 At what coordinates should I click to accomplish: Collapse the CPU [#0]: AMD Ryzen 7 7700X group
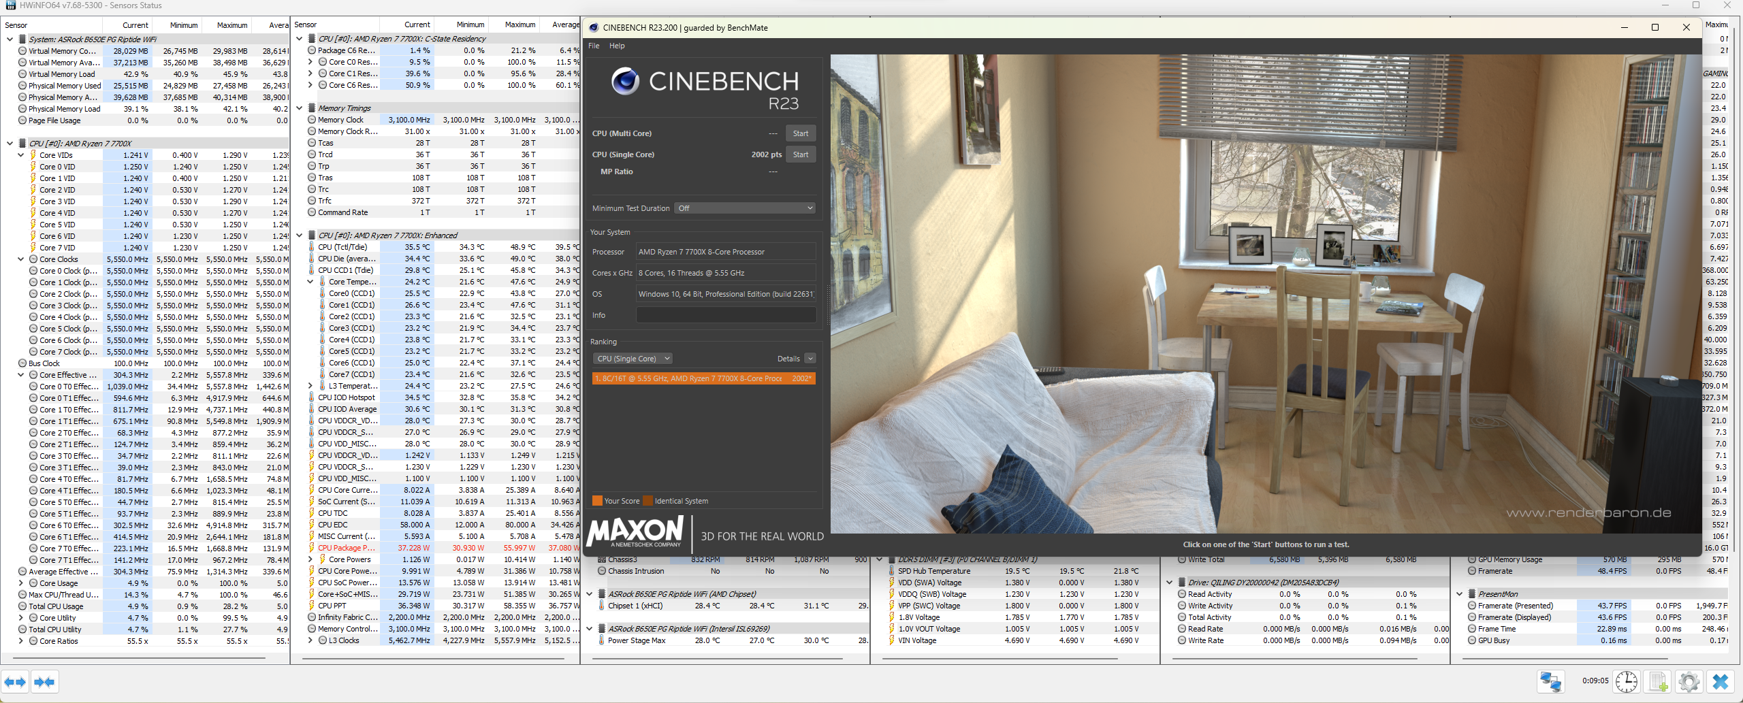click(x=10, y=144)
